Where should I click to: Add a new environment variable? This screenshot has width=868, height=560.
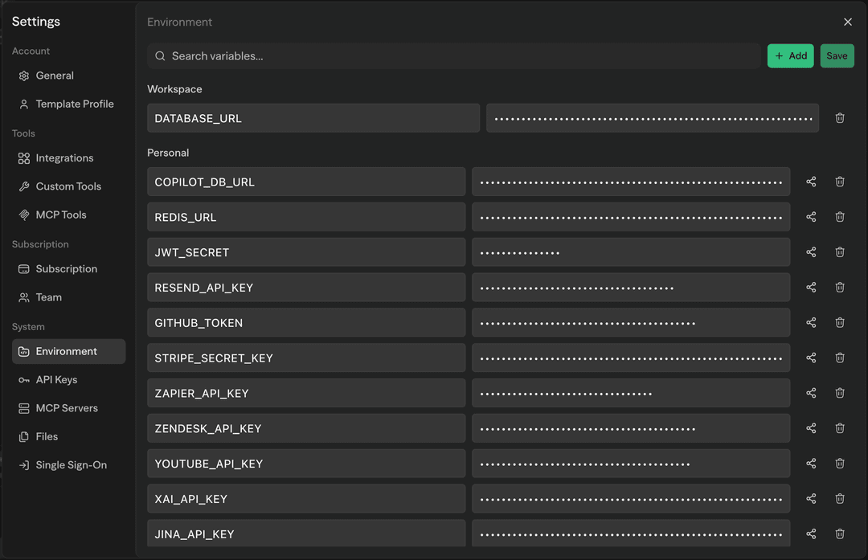click(790, 55)
